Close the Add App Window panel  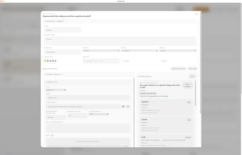pos(192,76)
